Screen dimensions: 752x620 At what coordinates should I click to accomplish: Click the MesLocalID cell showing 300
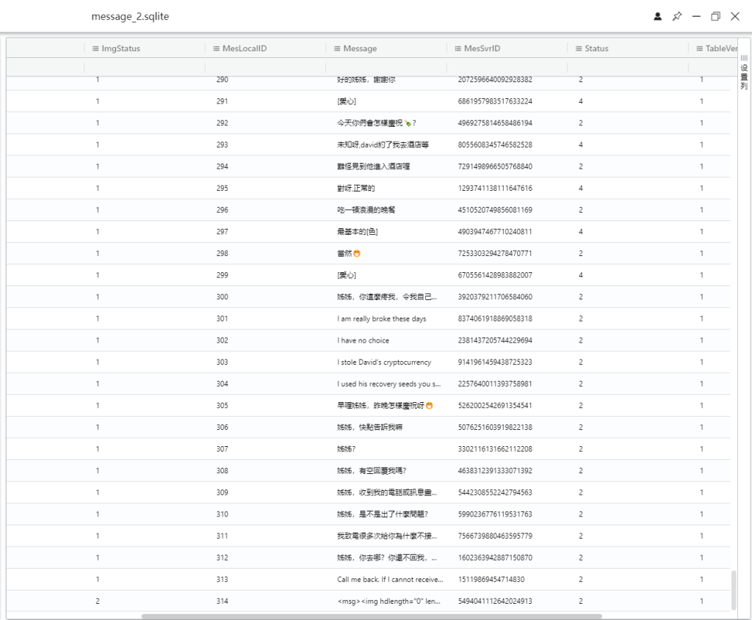(x=222, y=297)
